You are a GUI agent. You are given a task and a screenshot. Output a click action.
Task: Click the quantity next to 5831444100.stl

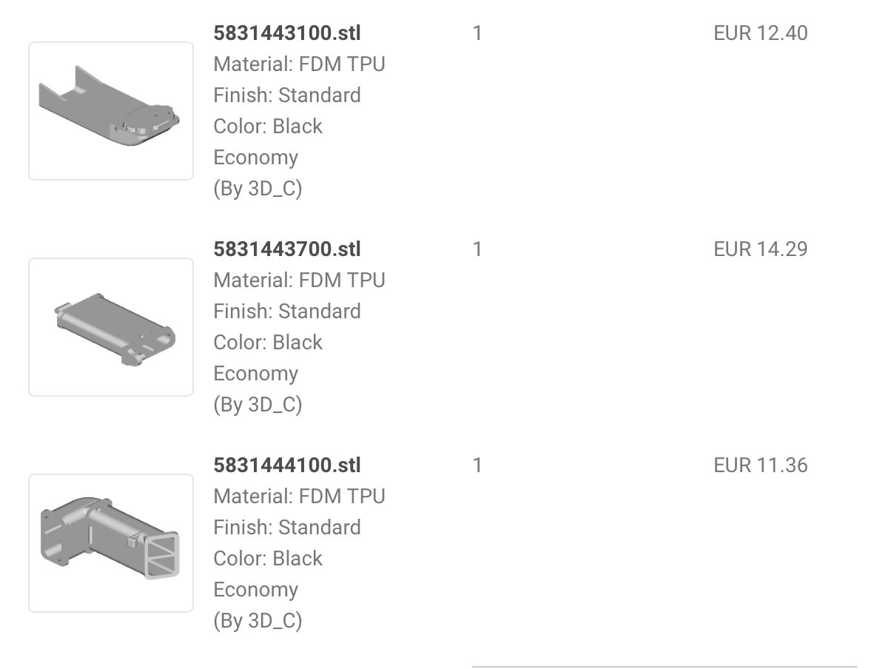(477, 465)
